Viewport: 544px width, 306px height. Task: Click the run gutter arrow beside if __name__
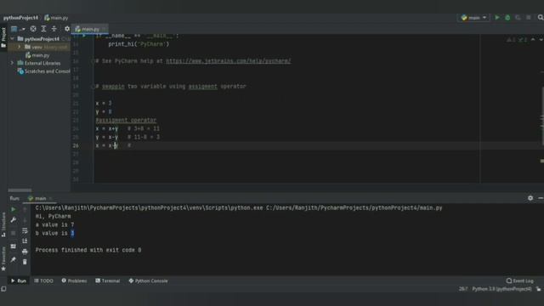pos(83,36)
